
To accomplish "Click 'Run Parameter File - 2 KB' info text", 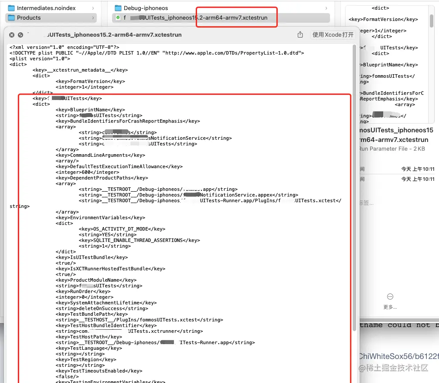I will (x=392, y=149).
